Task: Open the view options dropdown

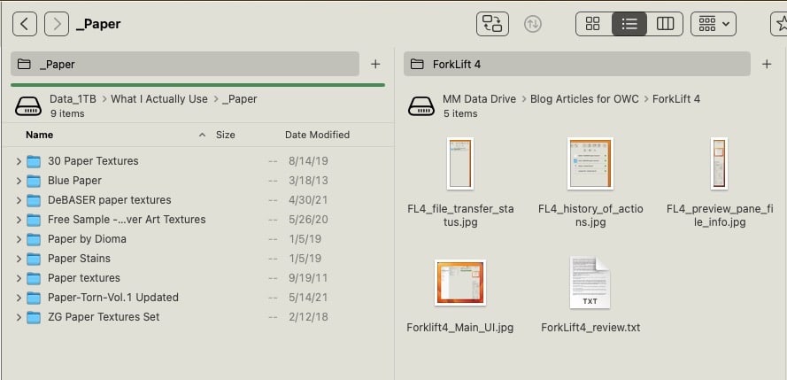Action: click(x=714, y=24)
